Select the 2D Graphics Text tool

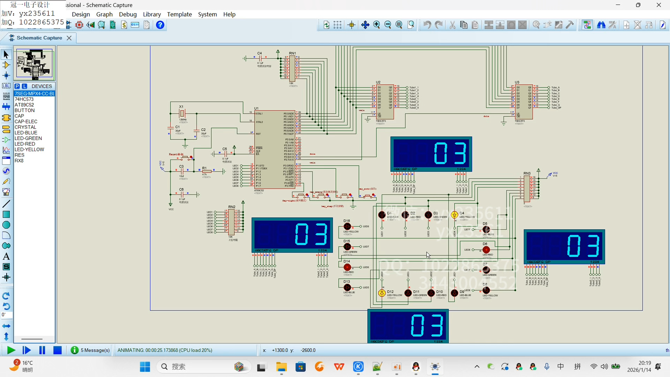pos(6,257)
